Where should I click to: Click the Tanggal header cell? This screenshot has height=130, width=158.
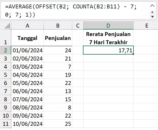pyautogui.click(x=27, y=38)
